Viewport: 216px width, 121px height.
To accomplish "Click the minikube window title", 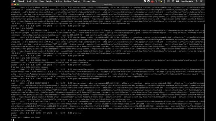I will 108,4.
